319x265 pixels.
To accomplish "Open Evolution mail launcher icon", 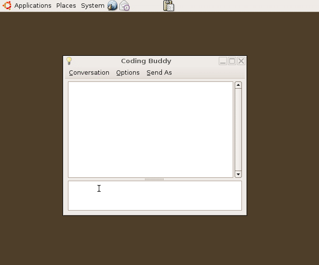I will (x=124, y=6).
